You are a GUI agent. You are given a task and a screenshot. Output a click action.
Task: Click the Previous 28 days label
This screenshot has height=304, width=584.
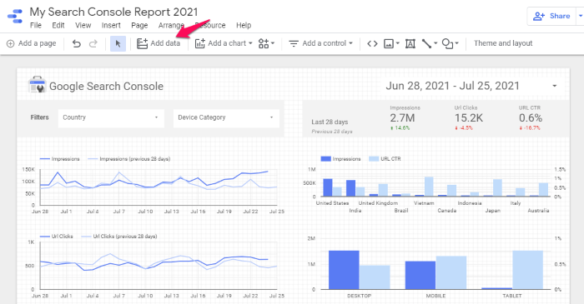tap(332, 132)
